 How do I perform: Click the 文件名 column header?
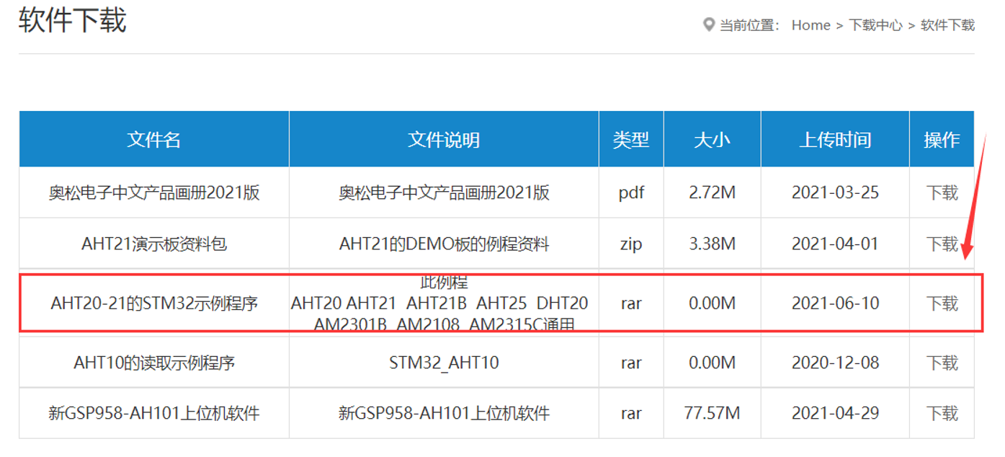point(154,139)
